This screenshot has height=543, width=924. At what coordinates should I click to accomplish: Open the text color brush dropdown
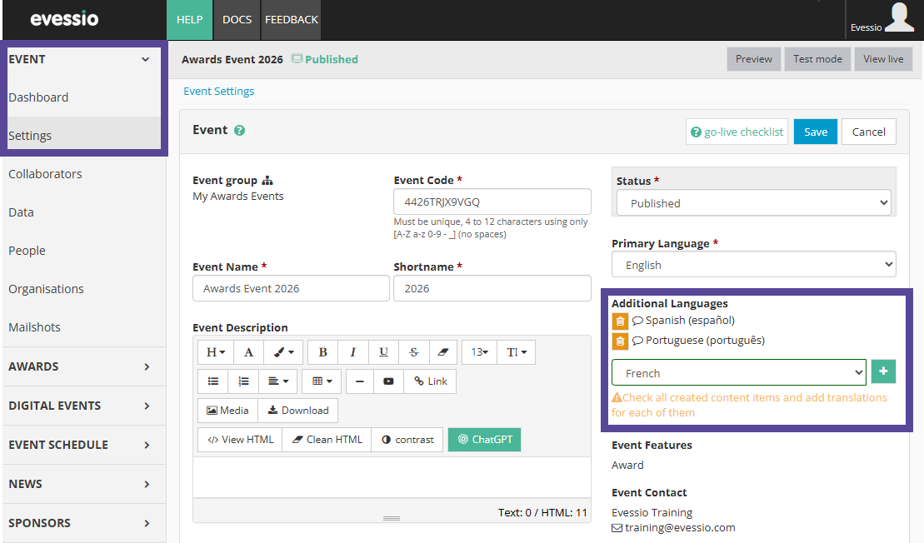point(283,352)
